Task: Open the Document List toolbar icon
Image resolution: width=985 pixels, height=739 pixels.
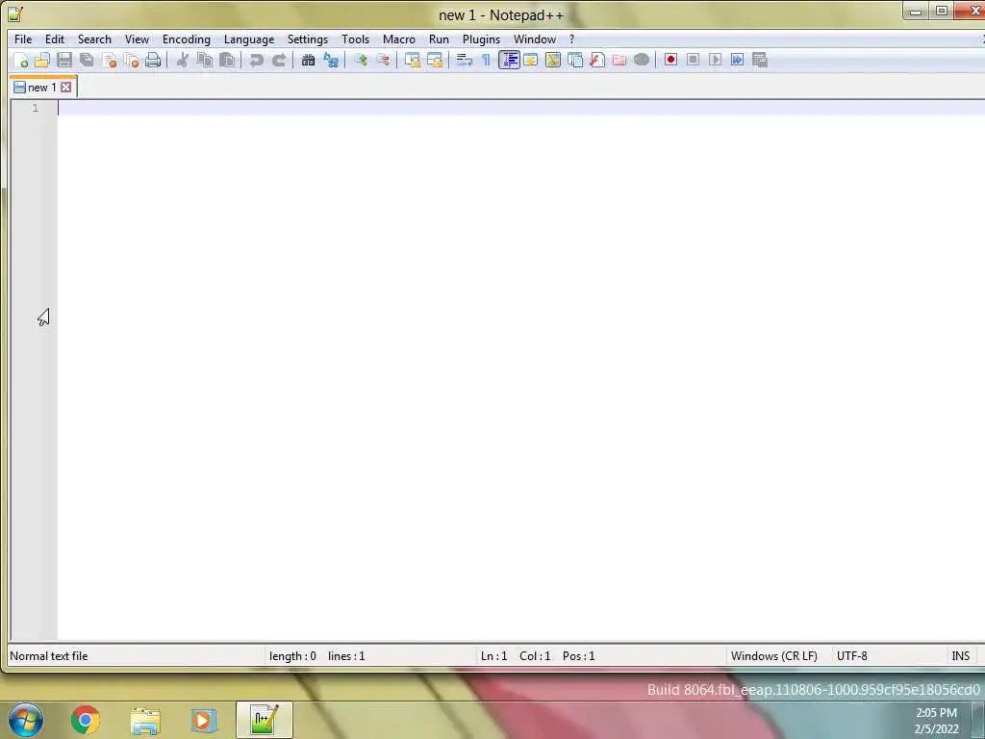Action: pyautogui.click(x=575, y=61)
